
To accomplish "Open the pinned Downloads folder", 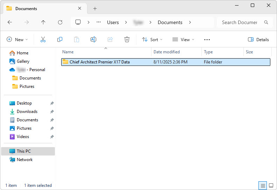I will click(23, 112).
